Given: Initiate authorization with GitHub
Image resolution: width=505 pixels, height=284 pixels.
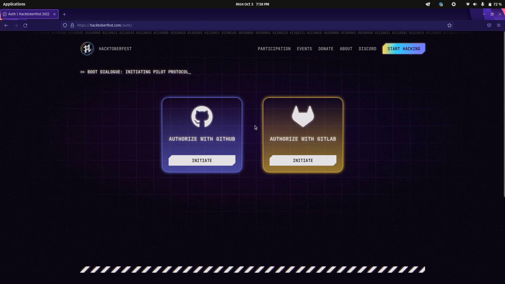Looking at the screenshot, I should point(202,160).
